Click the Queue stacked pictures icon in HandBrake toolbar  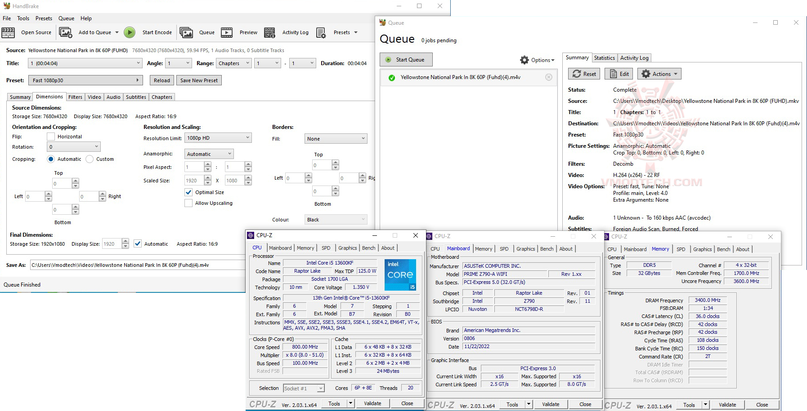click(x=186, y=32)
